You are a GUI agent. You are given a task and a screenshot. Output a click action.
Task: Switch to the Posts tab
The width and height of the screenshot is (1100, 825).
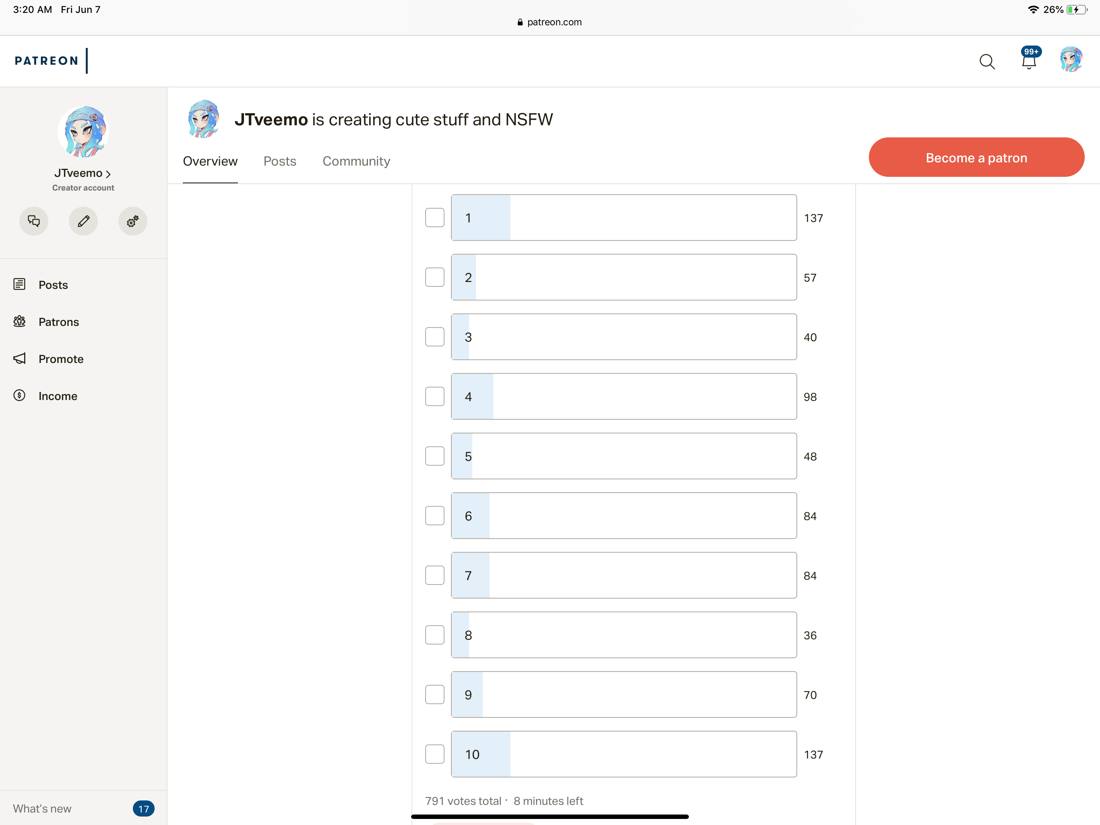point(279,161)
